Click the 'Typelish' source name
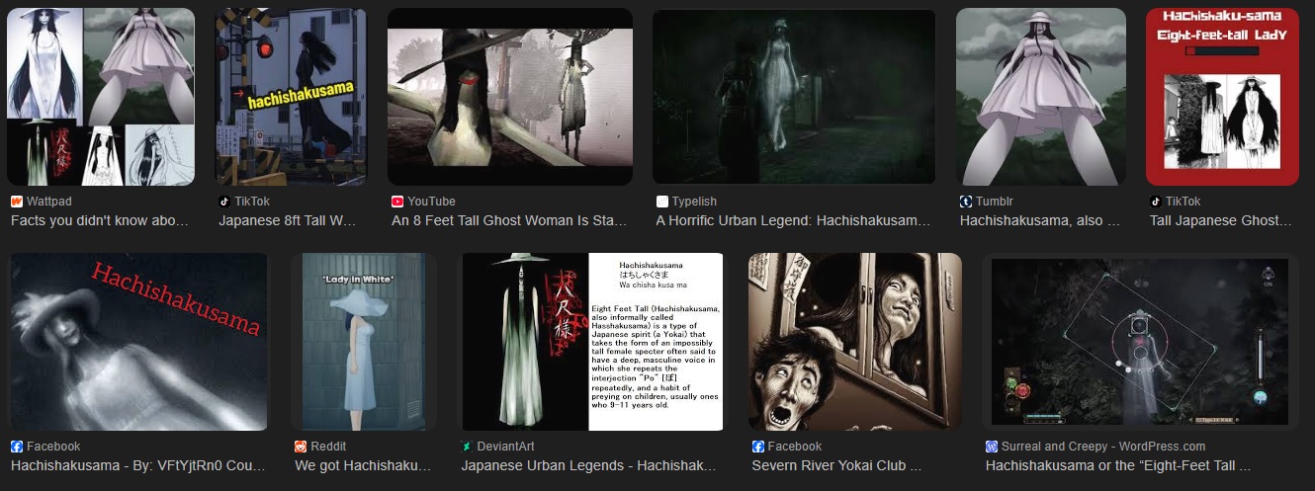 click(695, 202)
